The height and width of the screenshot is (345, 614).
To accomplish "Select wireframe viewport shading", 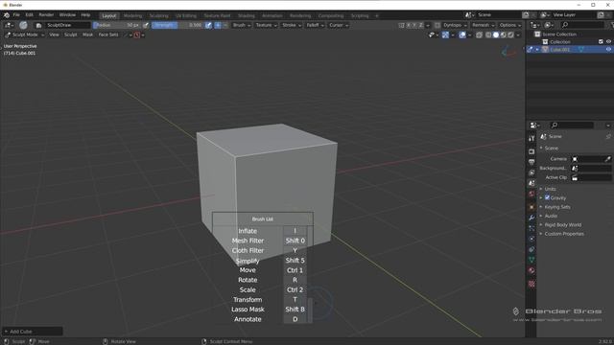I will pyautogui.click(x=488, y=34).
